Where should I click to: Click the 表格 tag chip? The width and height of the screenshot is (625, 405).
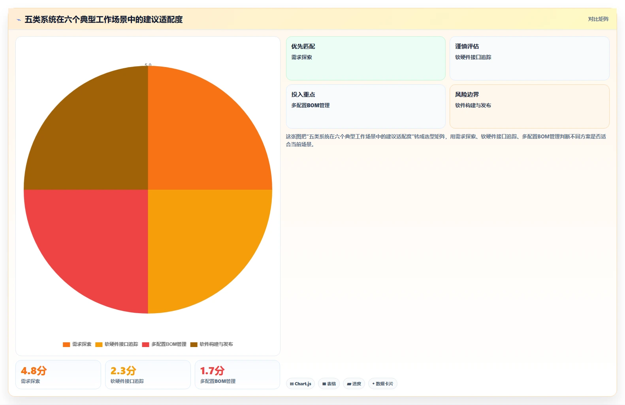pos(329,384)
